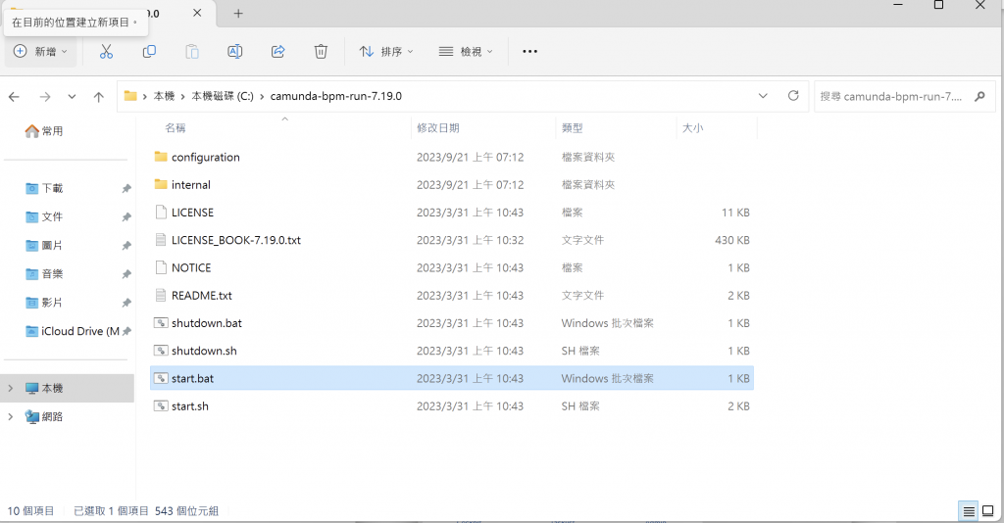
Task: Open a new tab with plus button
Action: pyautogui.click(x=238, y=14)
